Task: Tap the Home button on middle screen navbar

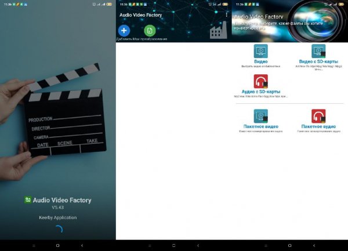Action: tap(174, 245)
